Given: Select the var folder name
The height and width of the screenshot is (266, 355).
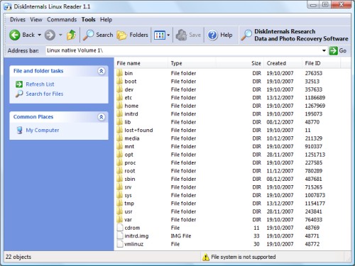Looking at the screenshot, I should click(x=128, y=220).
